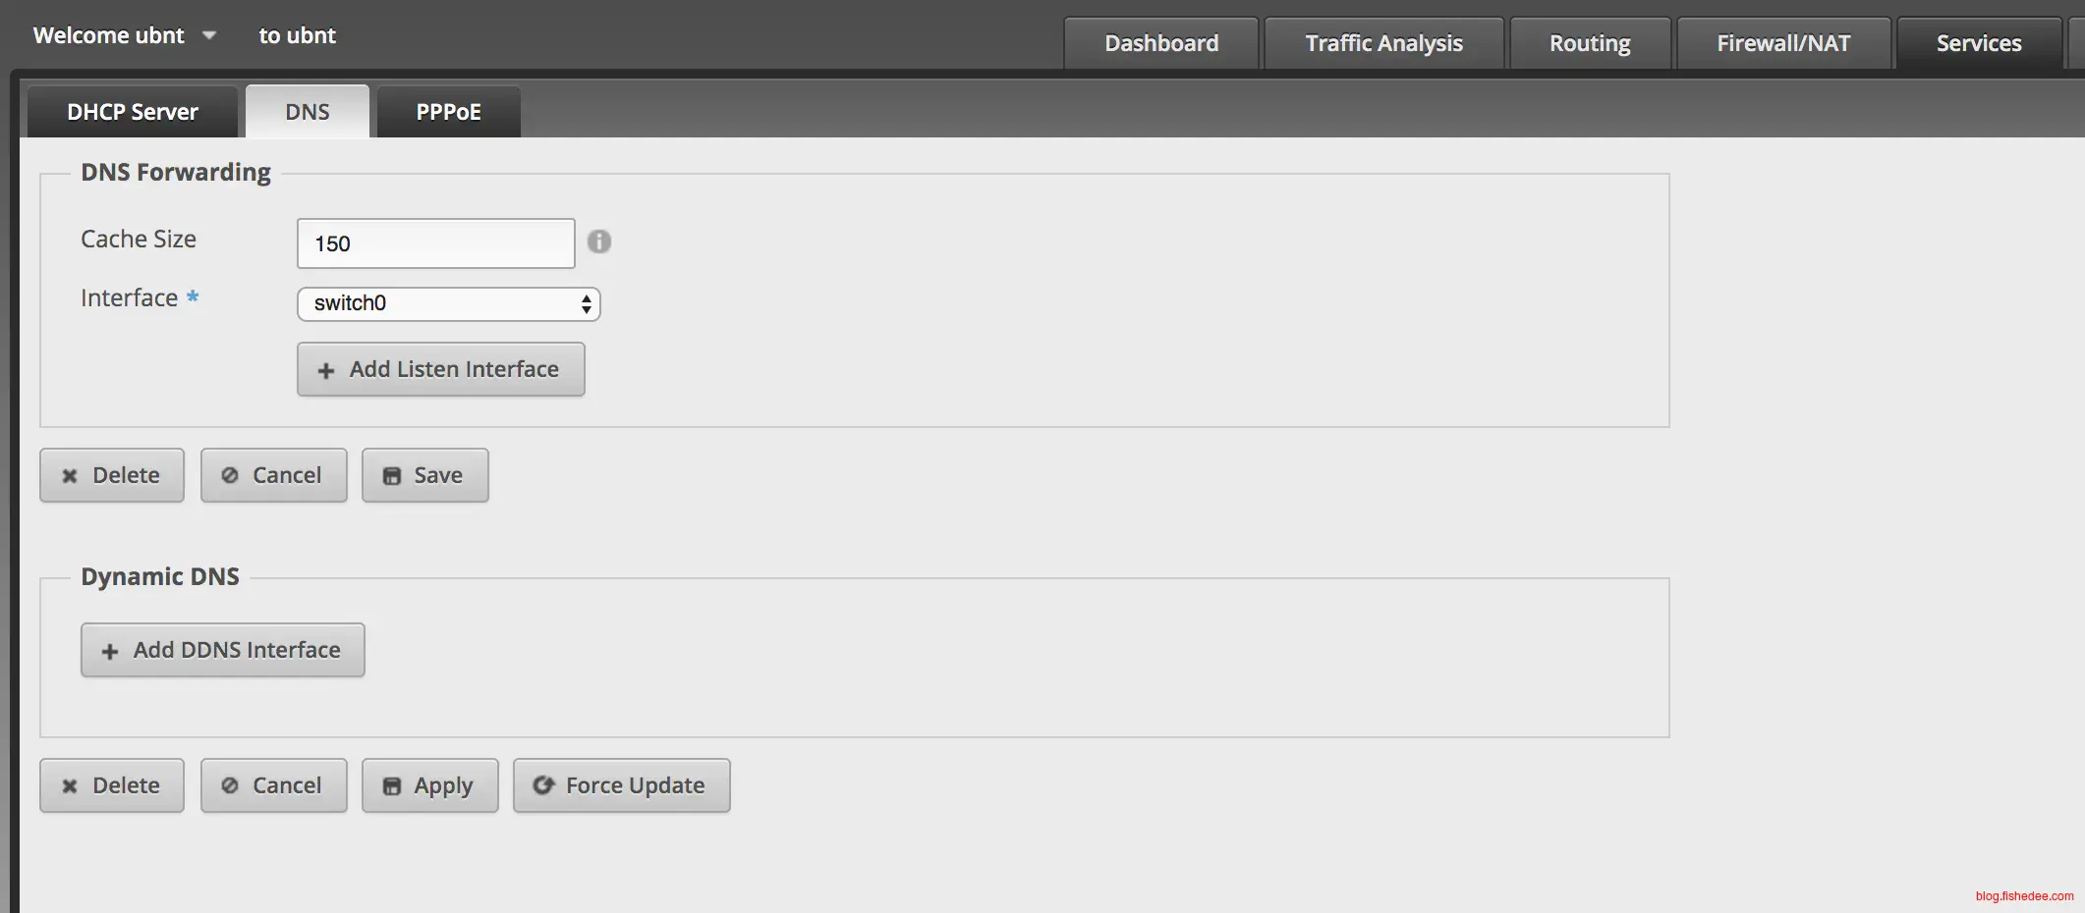Click Add Listen Interface button
Screen dimensions: 2085x913
pos(440,369)
